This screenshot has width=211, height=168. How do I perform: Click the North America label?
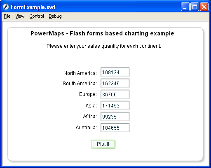(x=80, y=73)
